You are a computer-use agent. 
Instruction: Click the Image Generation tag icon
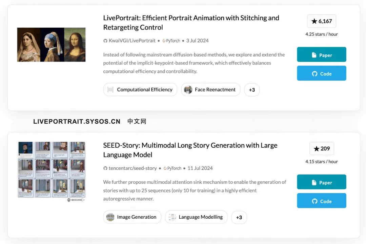point(110,217)
